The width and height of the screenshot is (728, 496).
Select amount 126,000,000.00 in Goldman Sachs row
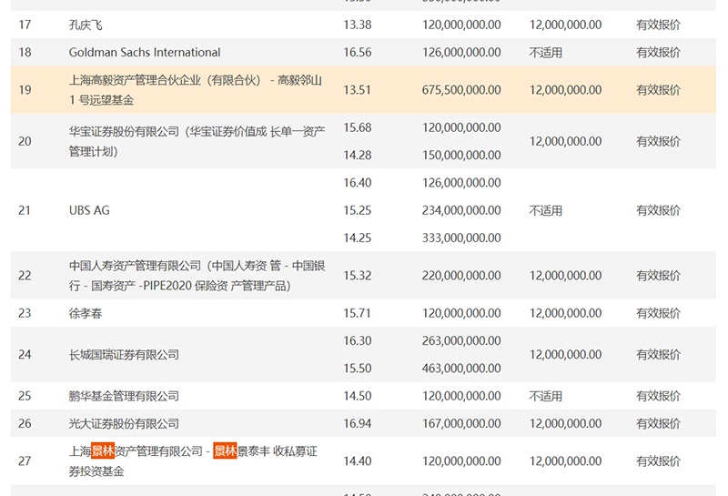point(461,52)
